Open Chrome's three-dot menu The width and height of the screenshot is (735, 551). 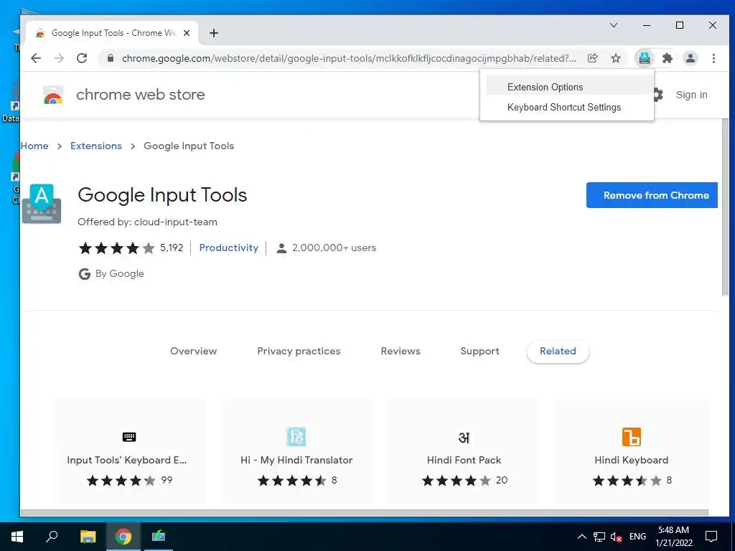[713, 58]
